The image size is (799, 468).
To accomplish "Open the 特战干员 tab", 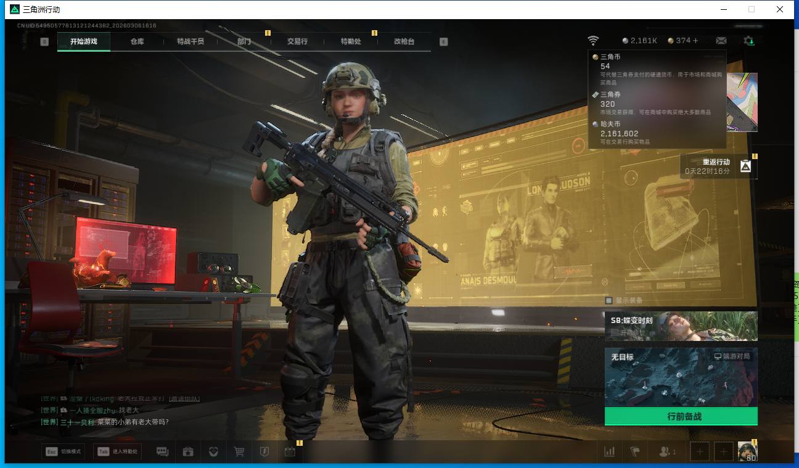I will tap(190, 41).
